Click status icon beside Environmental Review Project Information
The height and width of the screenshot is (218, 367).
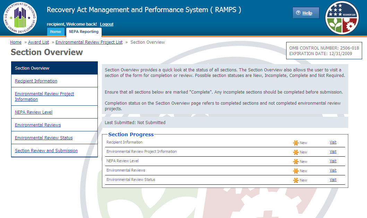(296, 152)
